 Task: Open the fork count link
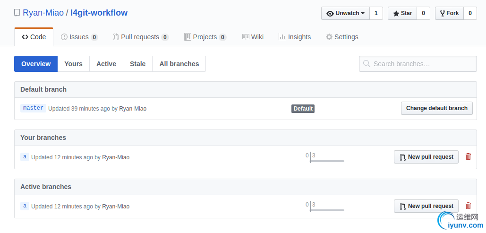(x=470, y=13)
